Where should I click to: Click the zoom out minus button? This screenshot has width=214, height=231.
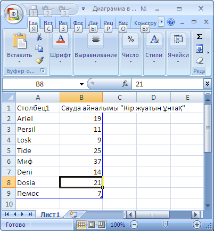click(134, 225)
